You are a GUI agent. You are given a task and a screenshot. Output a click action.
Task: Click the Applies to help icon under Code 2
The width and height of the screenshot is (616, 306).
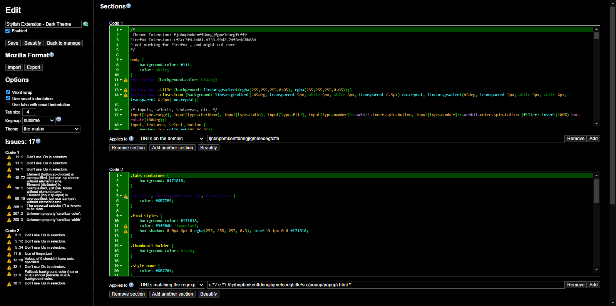(131, 285)
